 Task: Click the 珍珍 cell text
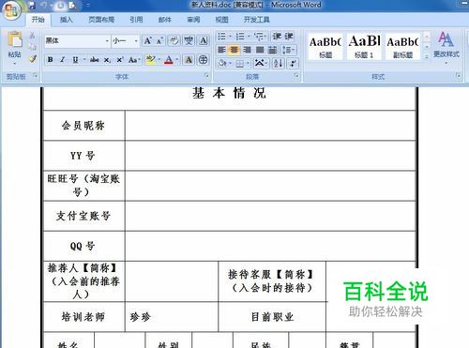tap(140, 317)
